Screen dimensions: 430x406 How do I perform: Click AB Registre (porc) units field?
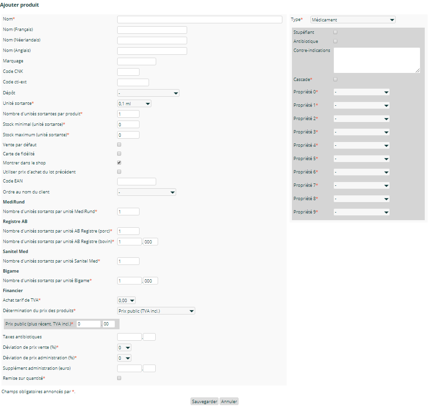[128, 231]
